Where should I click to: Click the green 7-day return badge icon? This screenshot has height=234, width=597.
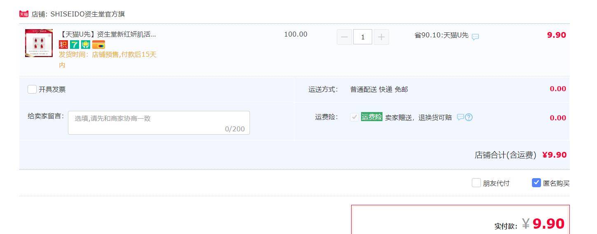[74, 45]
